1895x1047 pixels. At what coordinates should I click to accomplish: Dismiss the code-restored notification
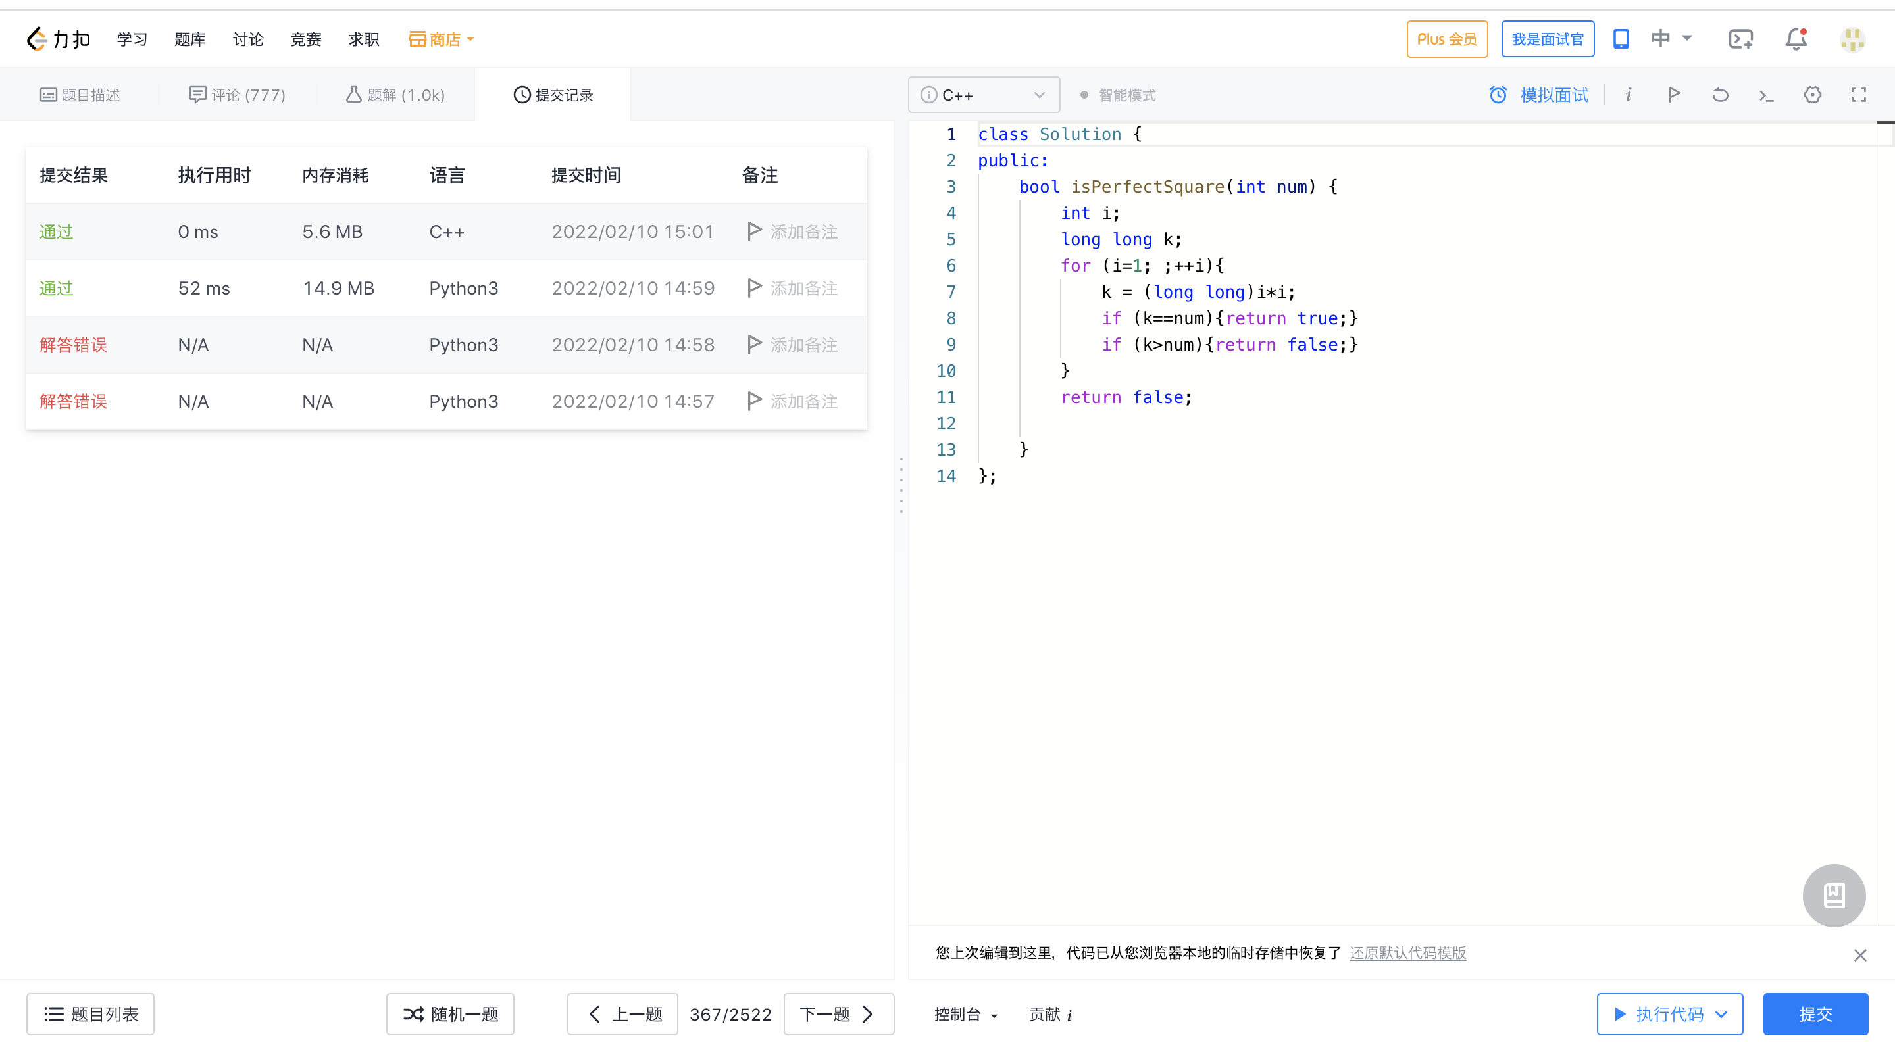pyautogui.click(x=1860, y=955)
